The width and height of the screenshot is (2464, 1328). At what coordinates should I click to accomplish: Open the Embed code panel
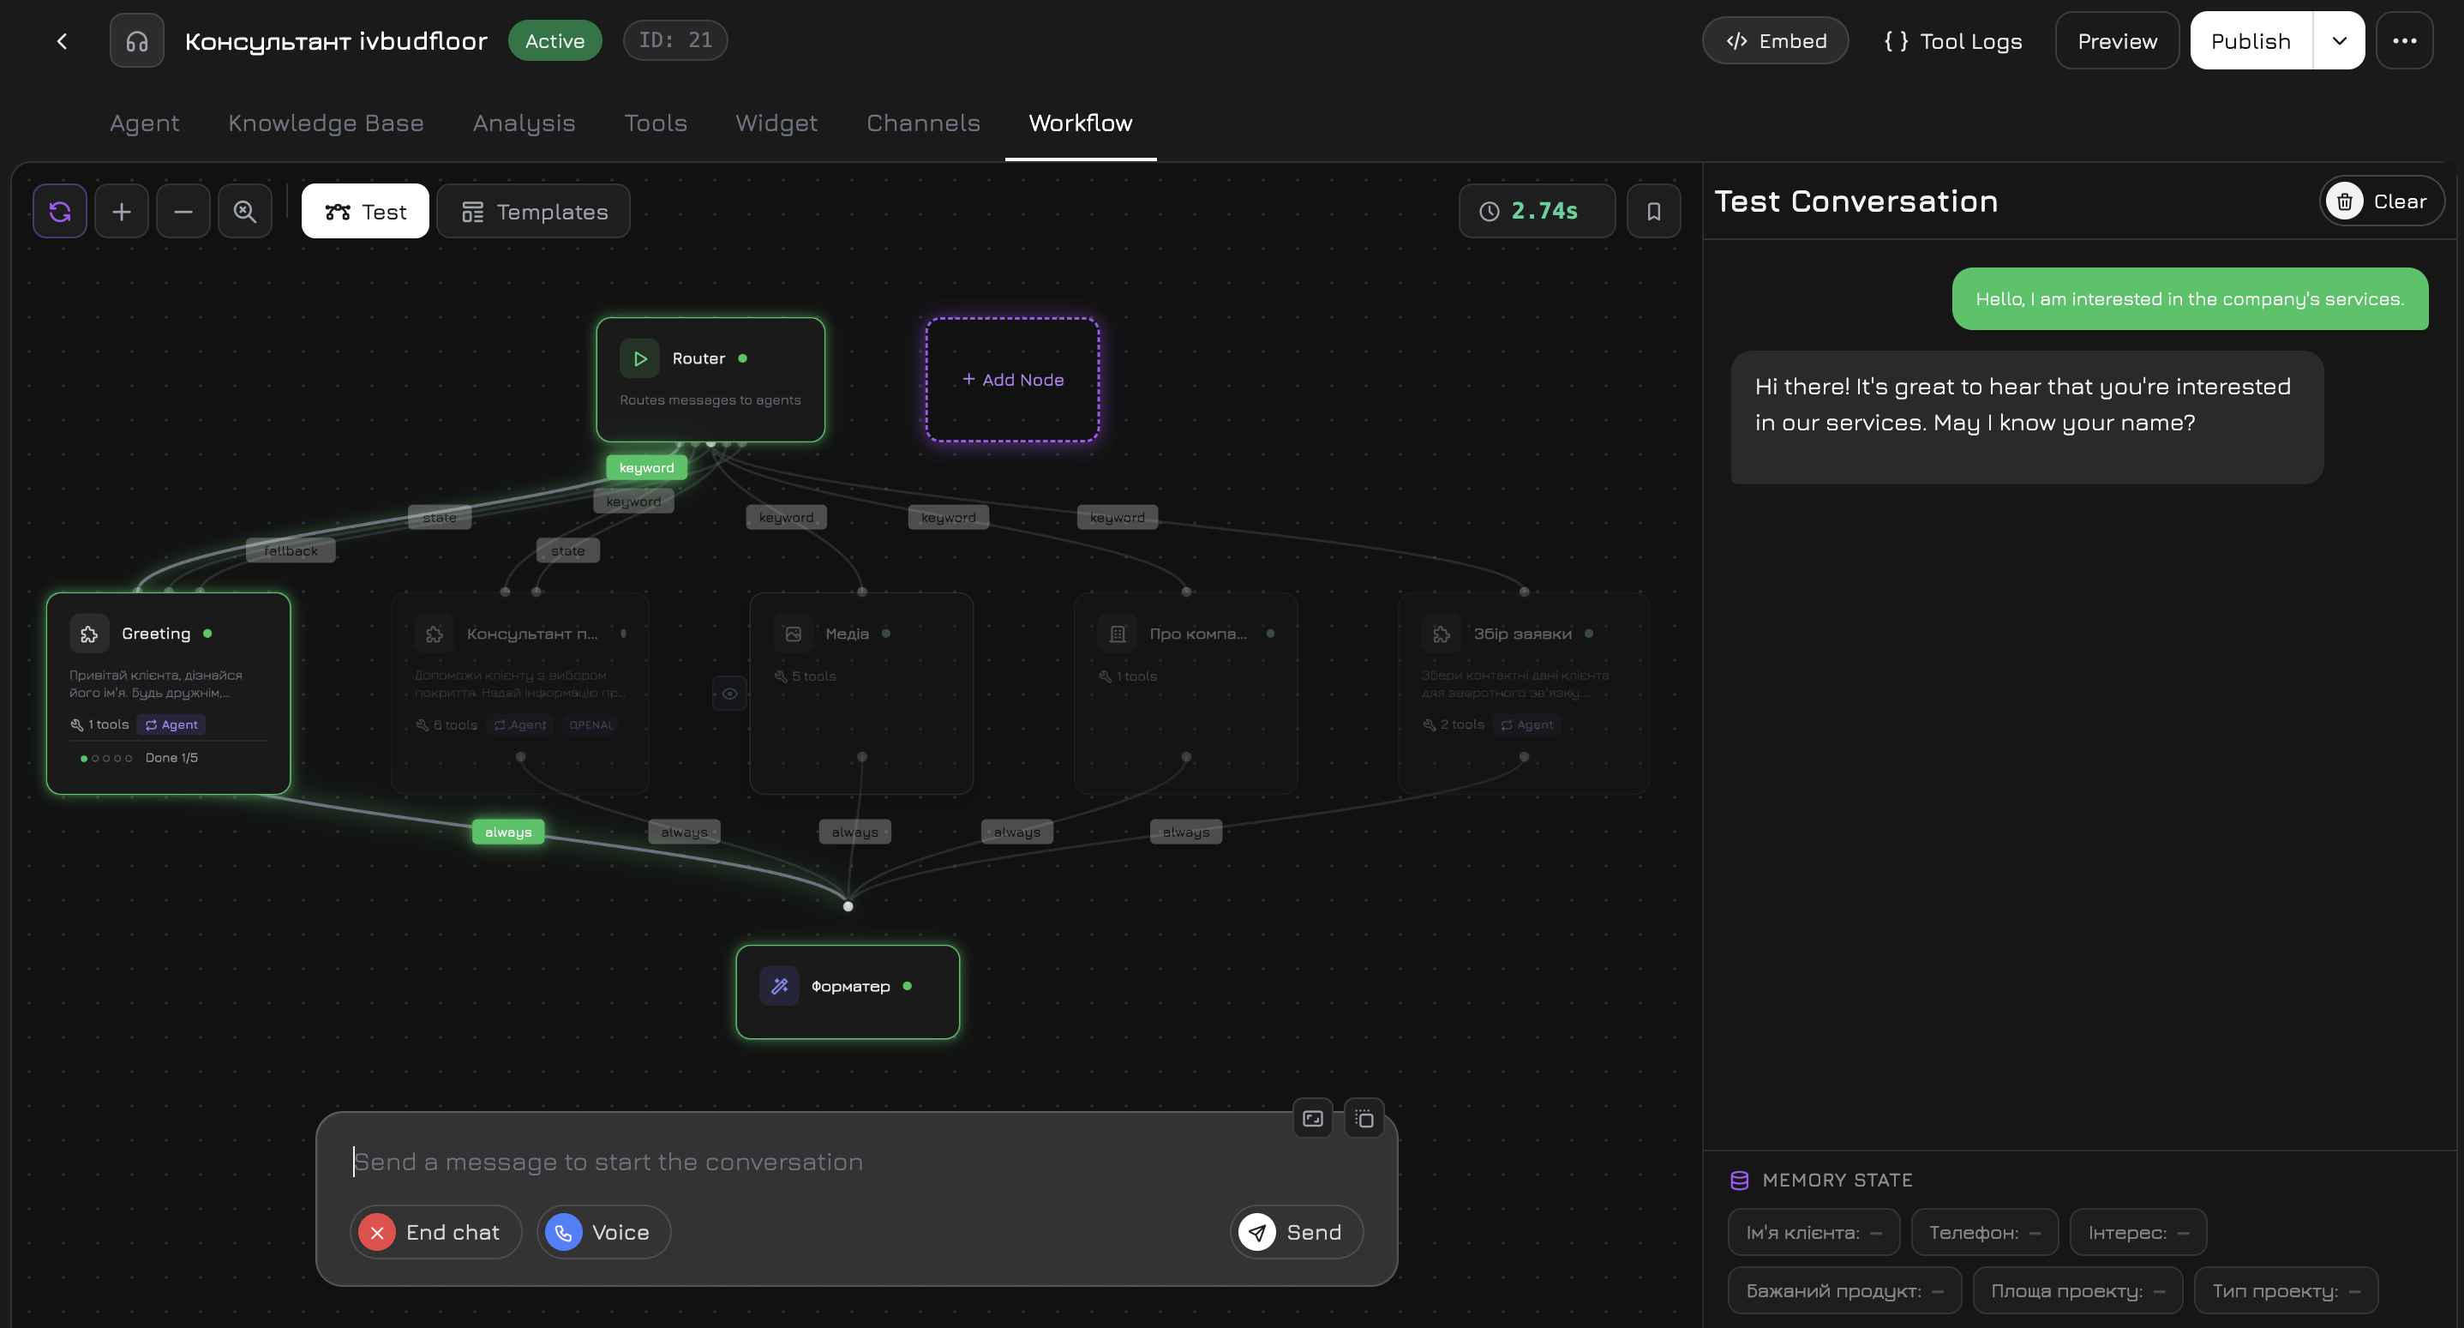pos(1775,40)
